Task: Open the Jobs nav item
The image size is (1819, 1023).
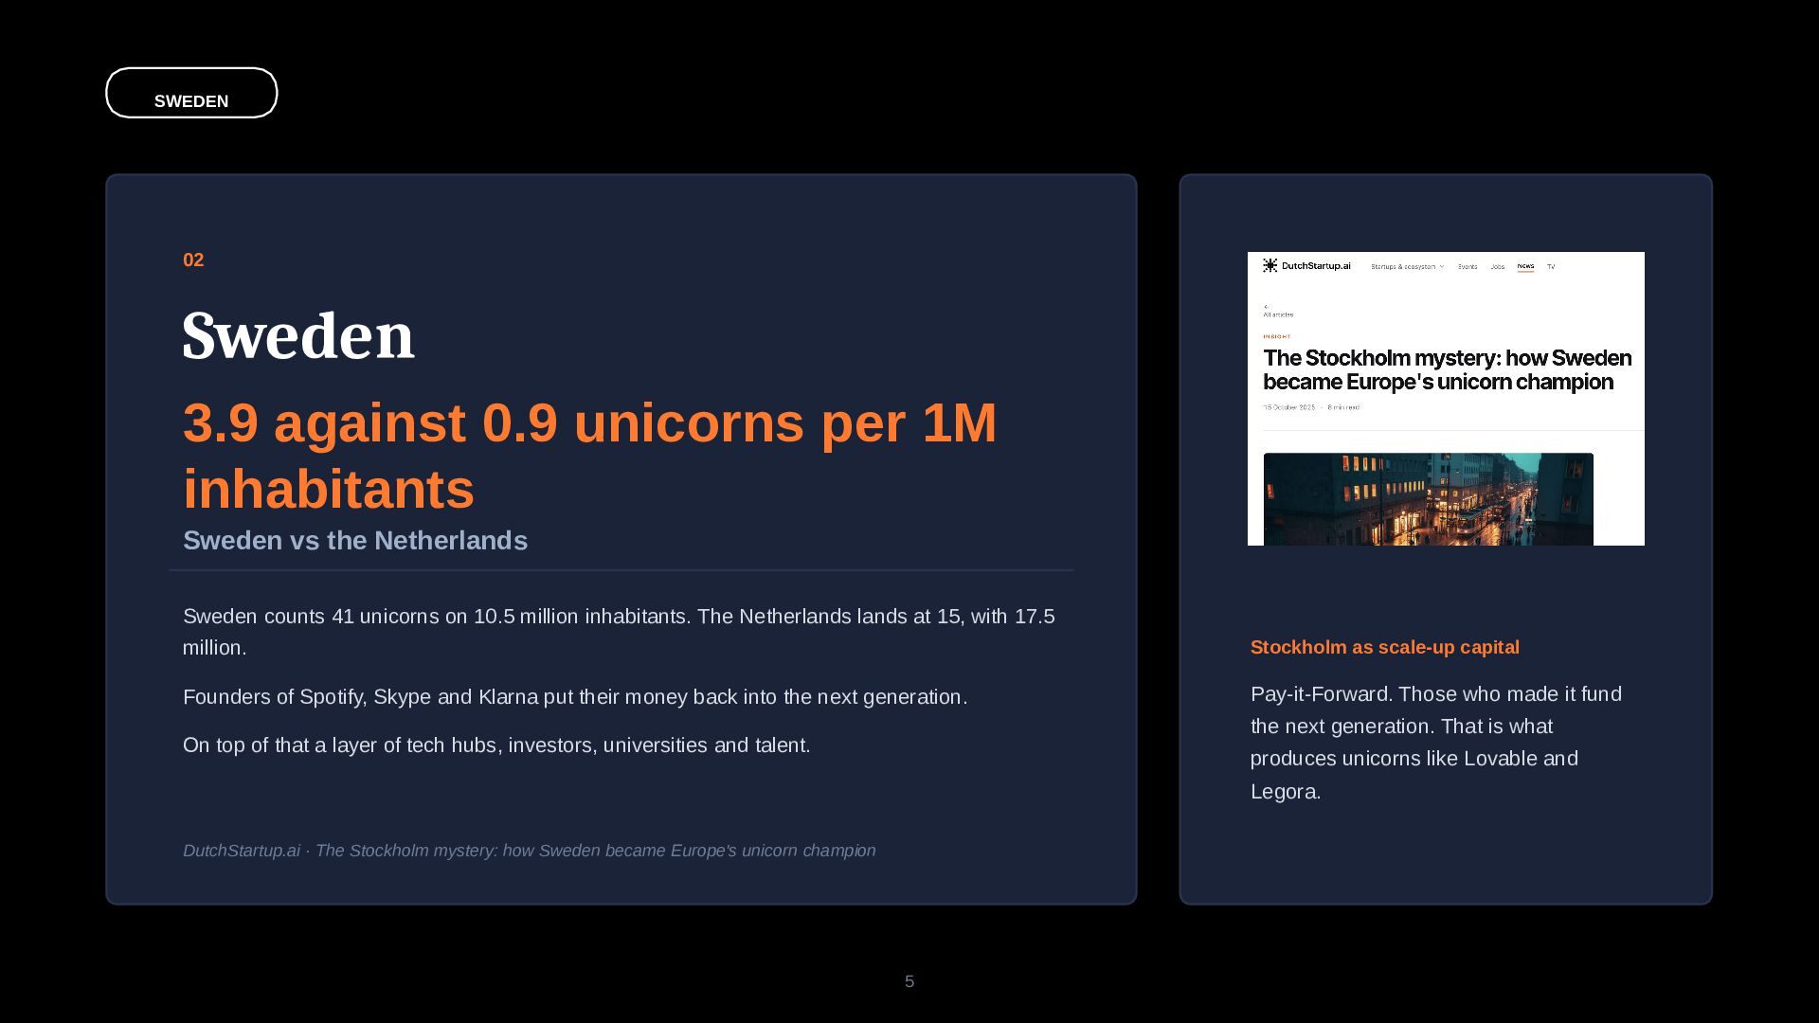Action: [x=1498, y=266]
